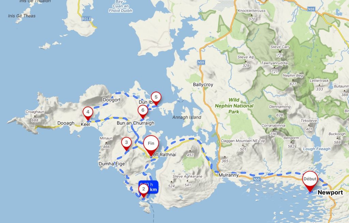Click the Annagh Island label
Image resolution: width=349 pixels, height=223 pixels.
(x=187, y=117)
